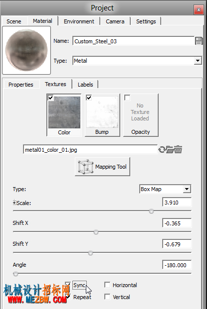The image size is (207, 309).
Task: Click the Scale value field 3.910
Action: click(x=177, y=203)
